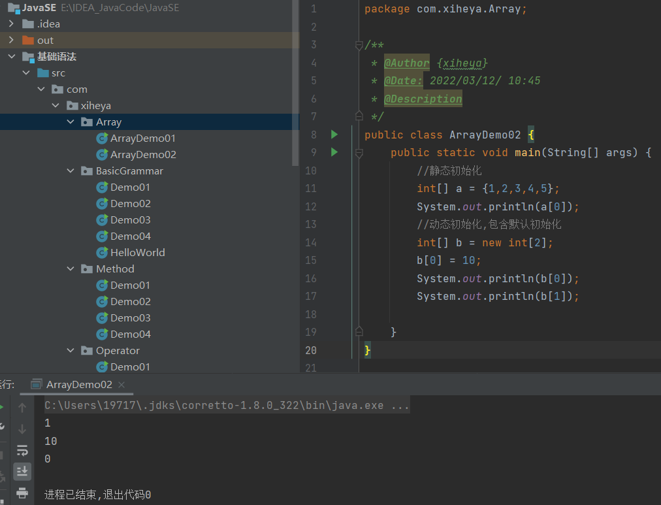Click the com package icon
Image resolution: width=661 pixels, height=505 pixels.
(x=57, y=90)
